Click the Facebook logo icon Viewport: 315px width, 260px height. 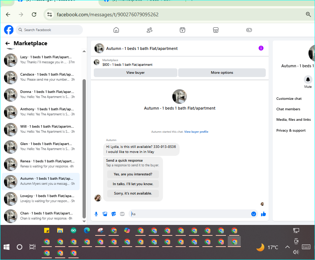[9, 30]
